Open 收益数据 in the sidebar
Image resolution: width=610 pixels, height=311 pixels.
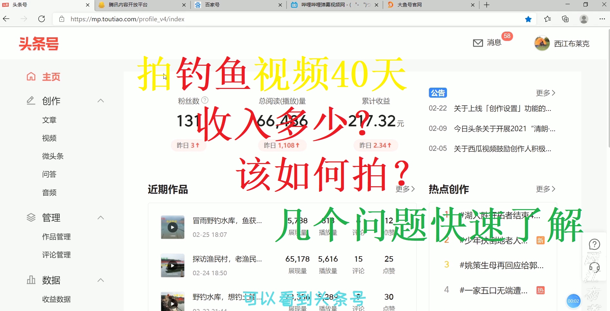[x=56, y=299]
